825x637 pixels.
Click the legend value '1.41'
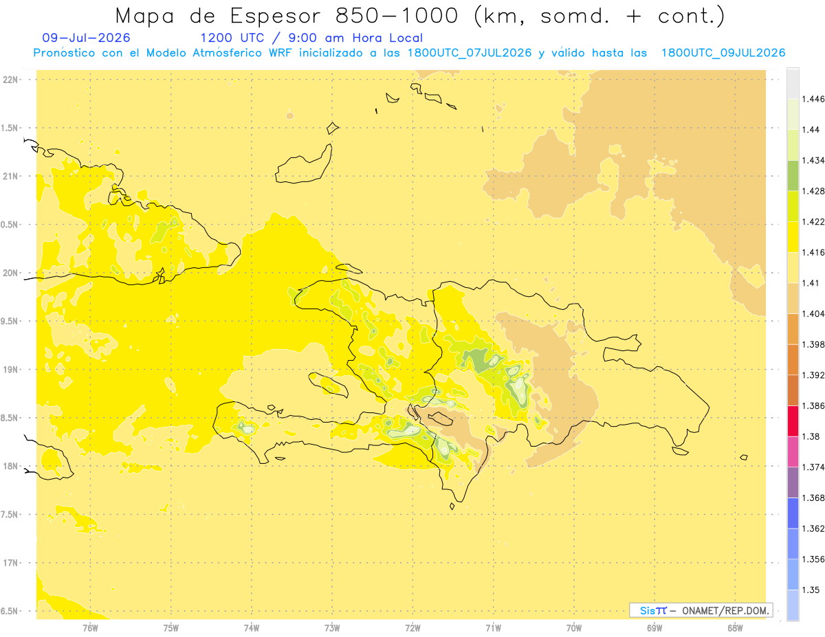click(811, 283)
